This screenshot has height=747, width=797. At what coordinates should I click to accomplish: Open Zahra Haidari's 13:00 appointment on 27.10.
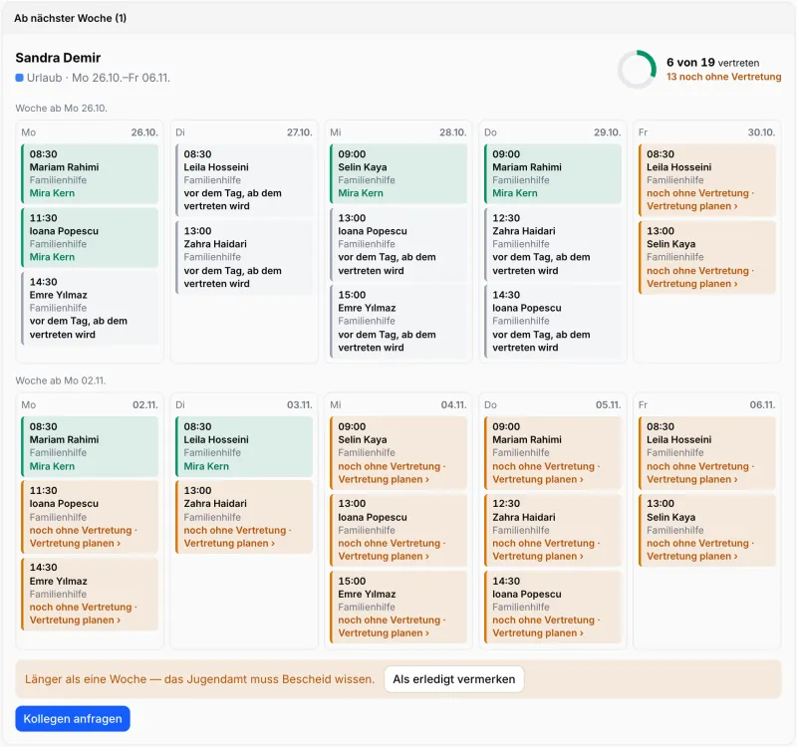[244, 257]
